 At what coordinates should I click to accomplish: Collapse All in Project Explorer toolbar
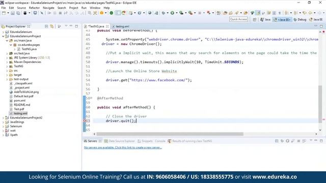(x=46, y=26)
